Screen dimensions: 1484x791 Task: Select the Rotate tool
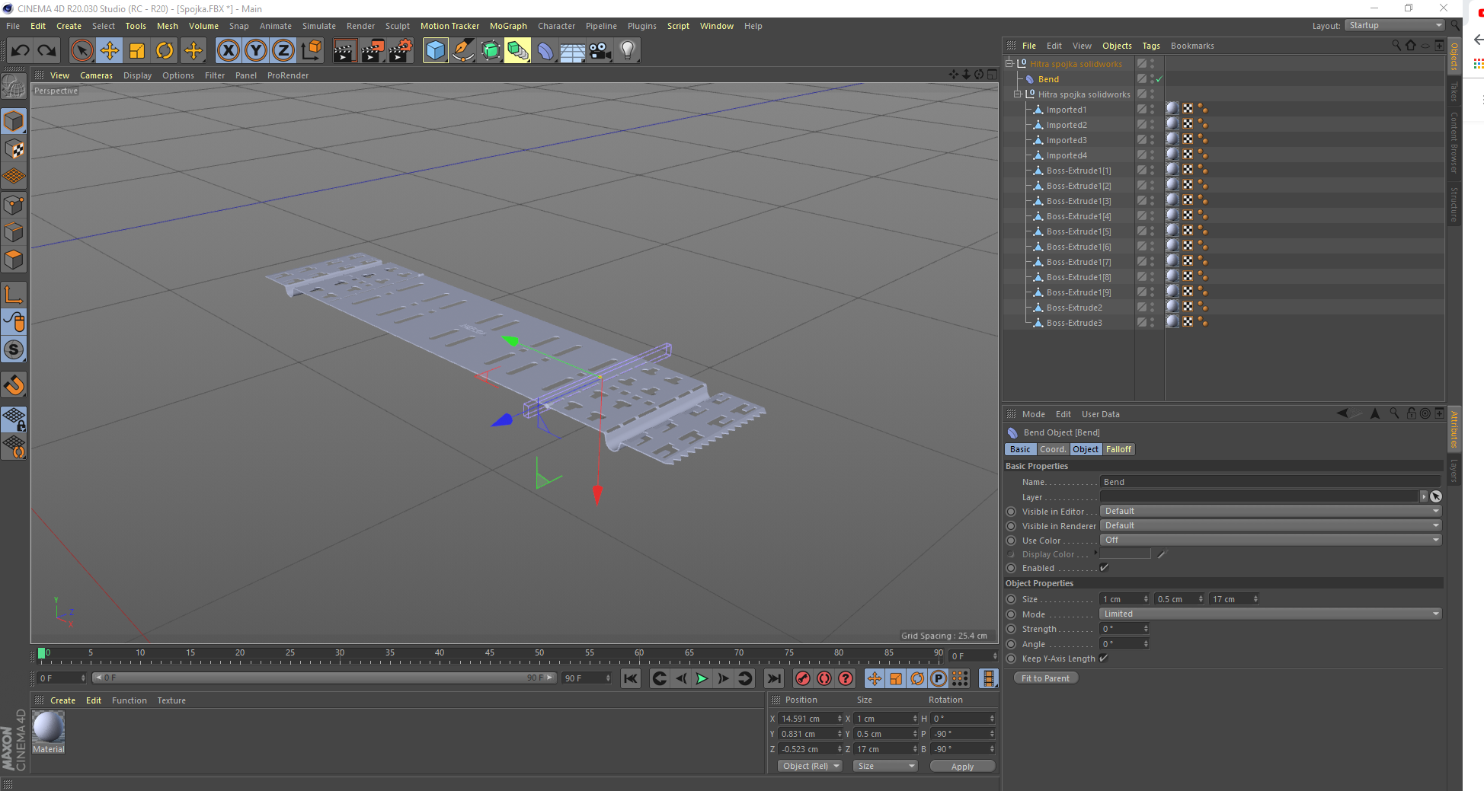tap(165, 50)
